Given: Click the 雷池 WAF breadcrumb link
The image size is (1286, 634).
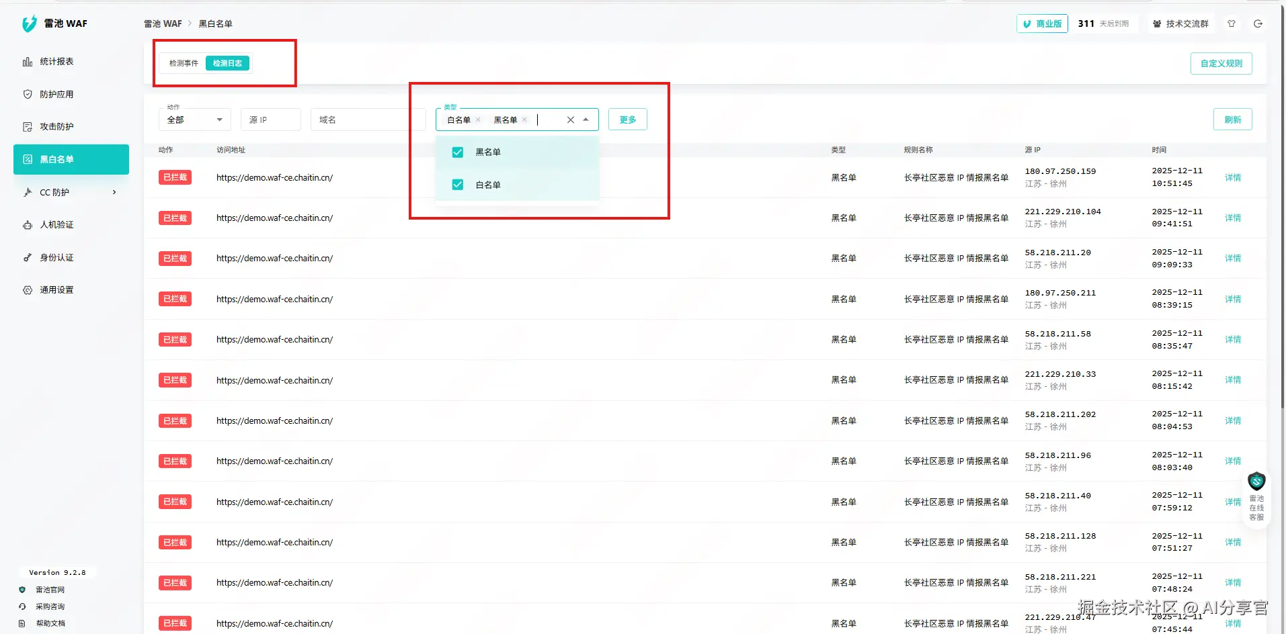Looking at the screenshot, I should tap(163, 24).
